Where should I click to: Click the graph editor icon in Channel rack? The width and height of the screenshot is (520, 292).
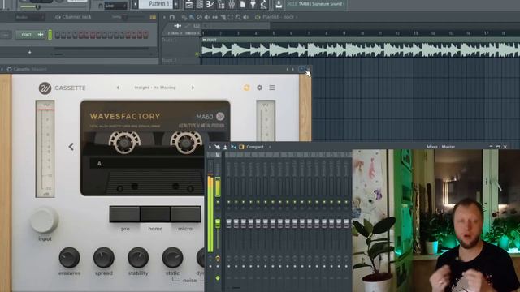pyautogui.click(x=153, y=17)
